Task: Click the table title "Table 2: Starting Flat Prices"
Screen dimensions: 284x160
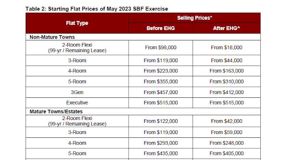Action: (x=96, y=8)
